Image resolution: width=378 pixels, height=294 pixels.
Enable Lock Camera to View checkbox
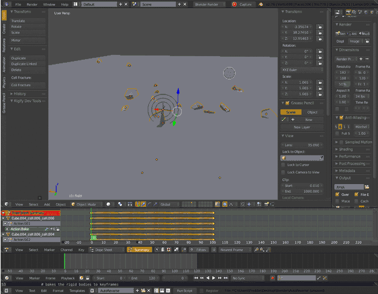point(283,172)
